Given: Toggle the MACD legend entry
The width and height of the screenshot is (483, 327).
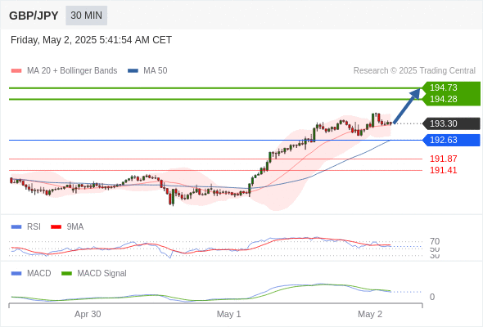Looking at the screenshot, I should point(31,273).
